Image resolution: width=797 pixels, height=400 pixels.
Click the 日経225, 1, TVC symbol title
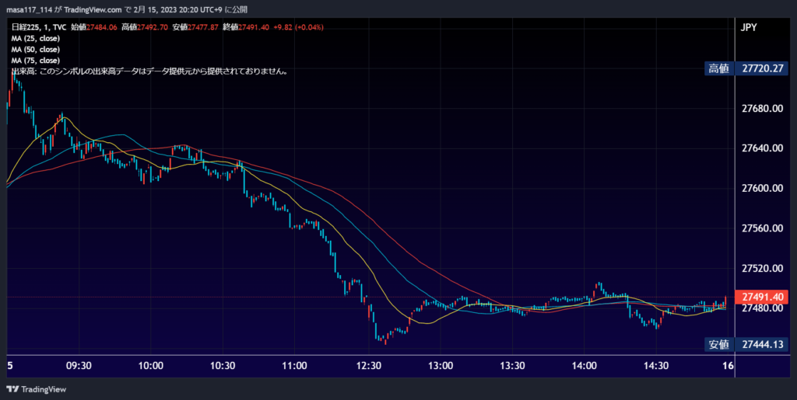[39, 27]
